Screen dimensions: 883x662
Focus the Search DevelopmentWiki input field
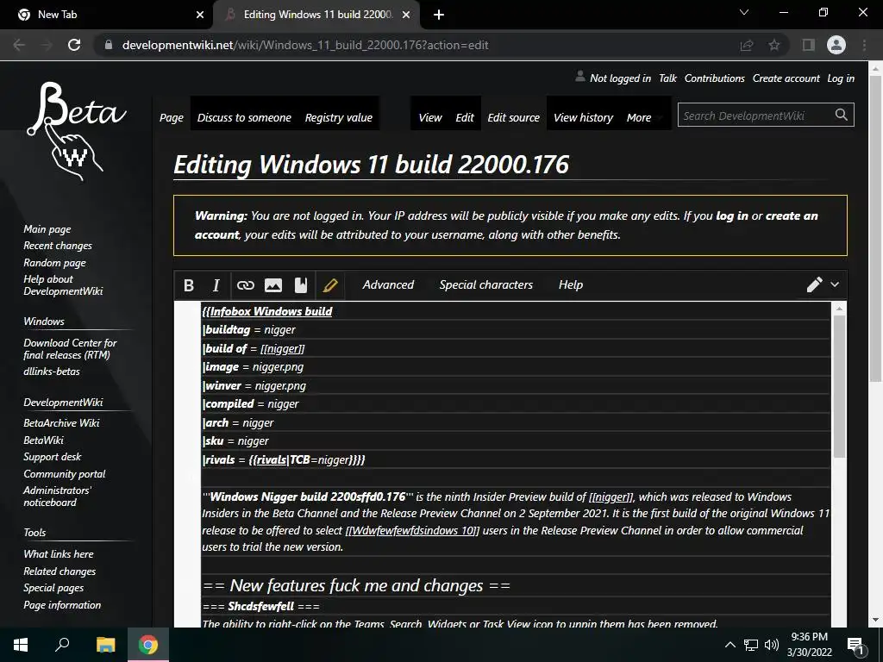[x=755, y=116]
